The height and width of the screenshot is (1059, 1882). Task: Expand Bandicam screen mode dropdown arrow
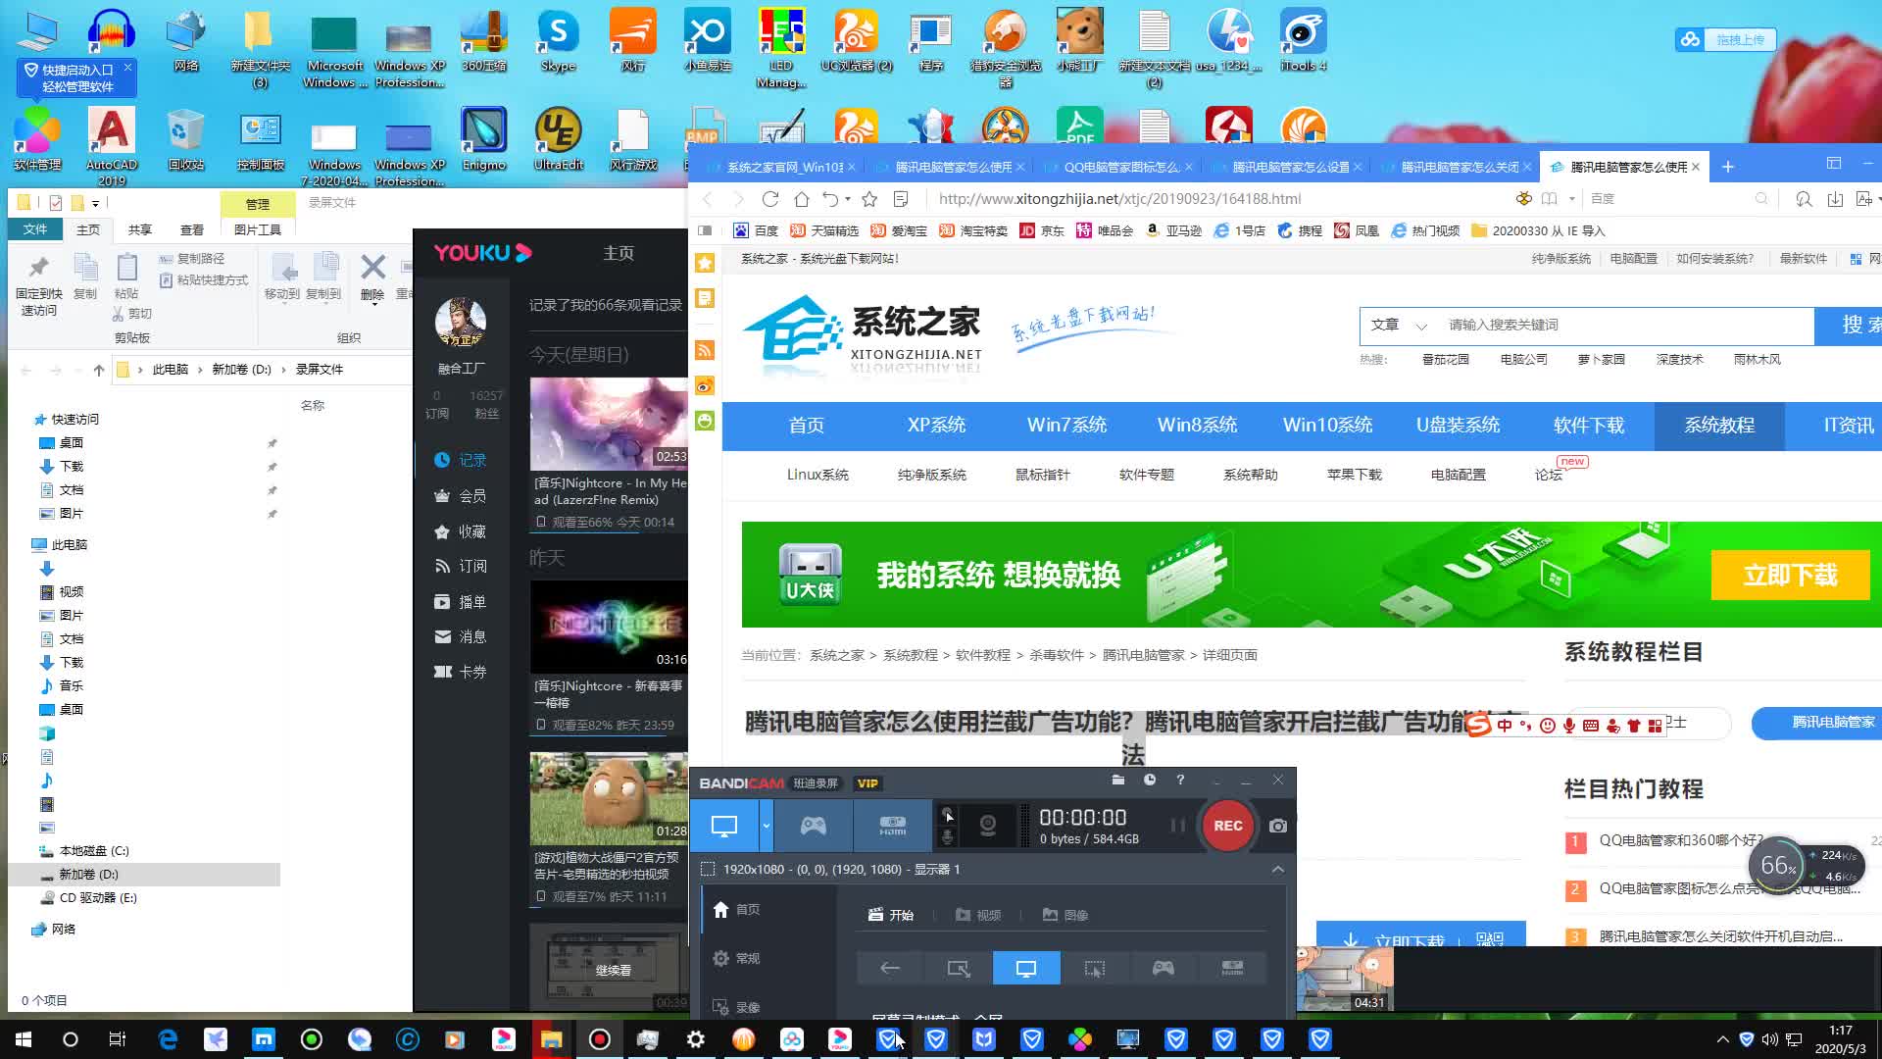[767, 826]
